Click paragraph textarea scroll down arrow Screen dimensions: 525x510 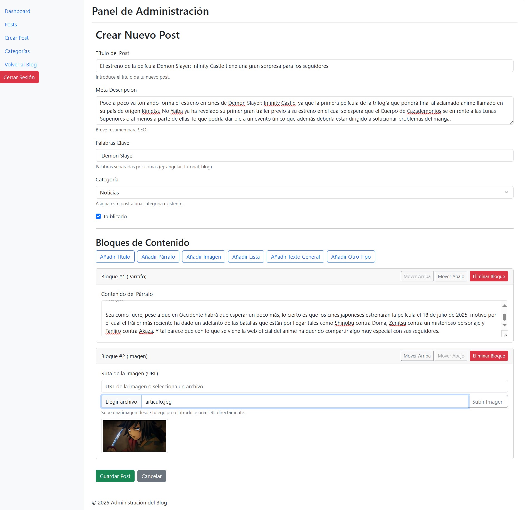click(x=504, y=325)
